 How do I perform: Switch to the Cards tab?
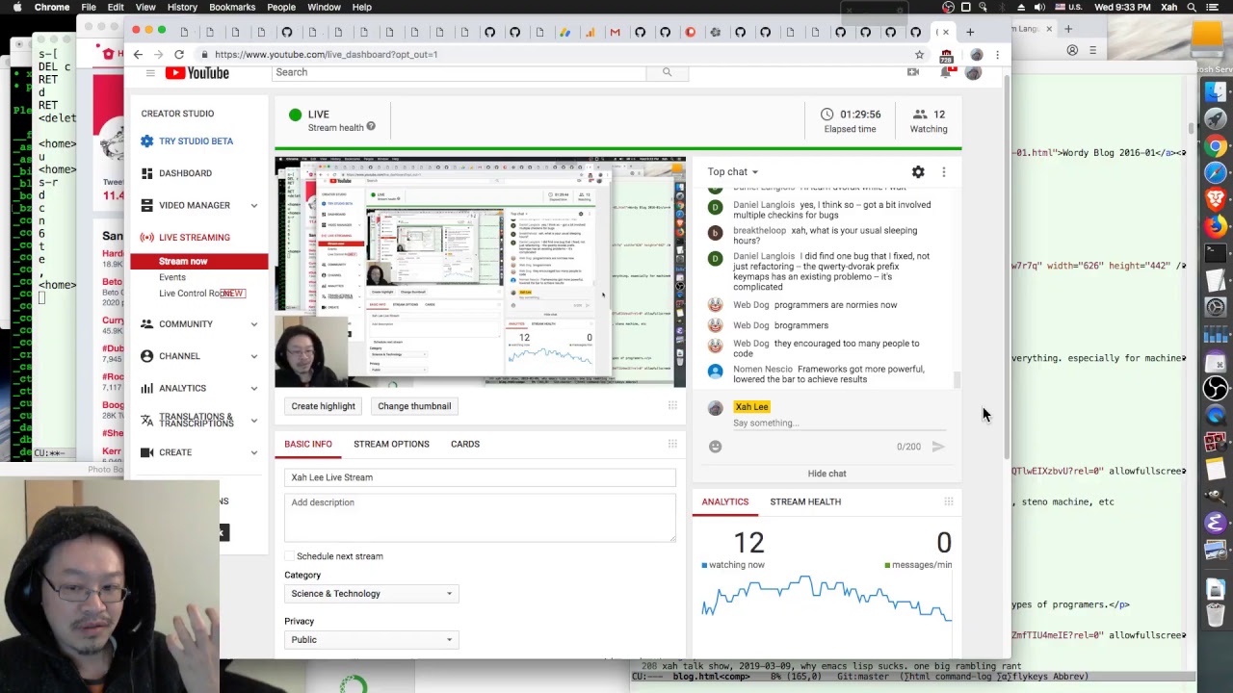[465, 444]
